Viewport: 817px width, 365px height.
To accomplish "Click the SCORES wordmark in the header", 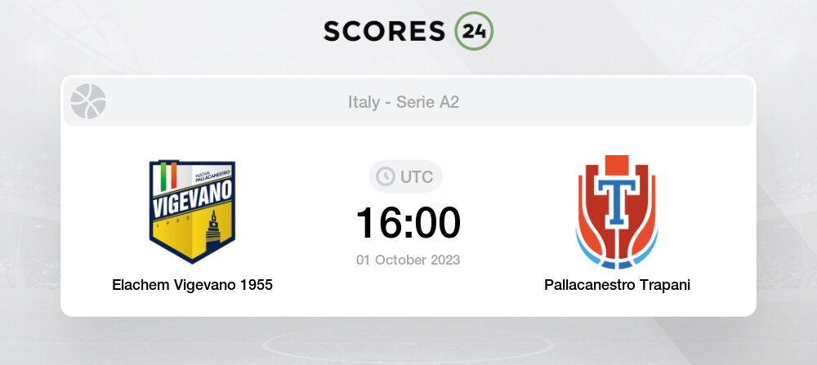I will [x=385, y=31].
